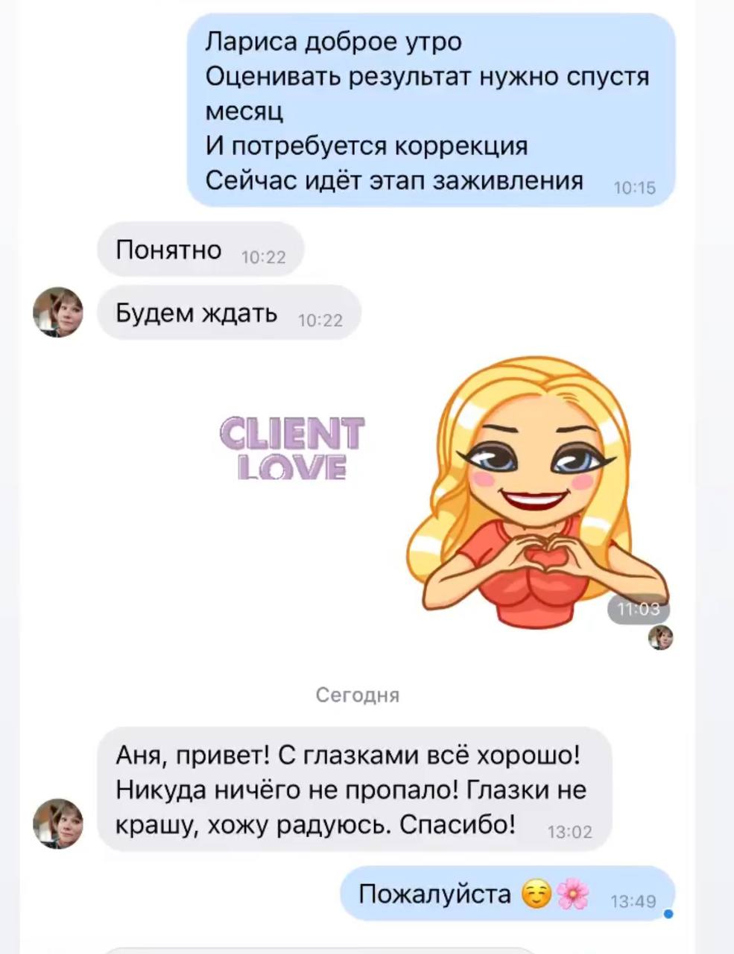Click 'Сейчас идёт этап заживления' text line
This screenshot has width=734, height=954.
point(394,180)
